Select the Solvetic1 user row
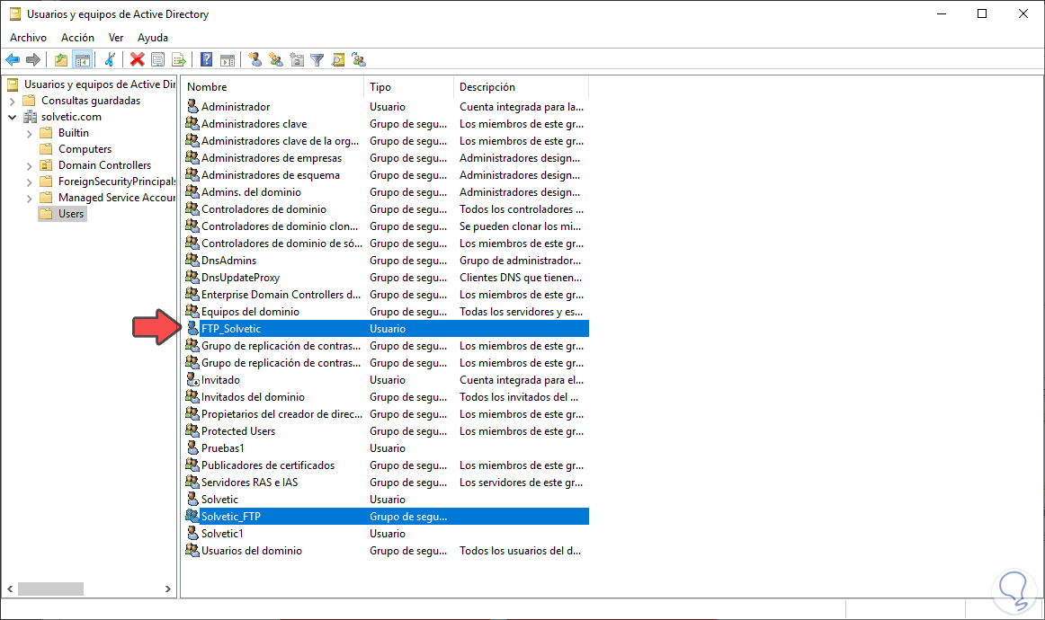 (385, 534)
